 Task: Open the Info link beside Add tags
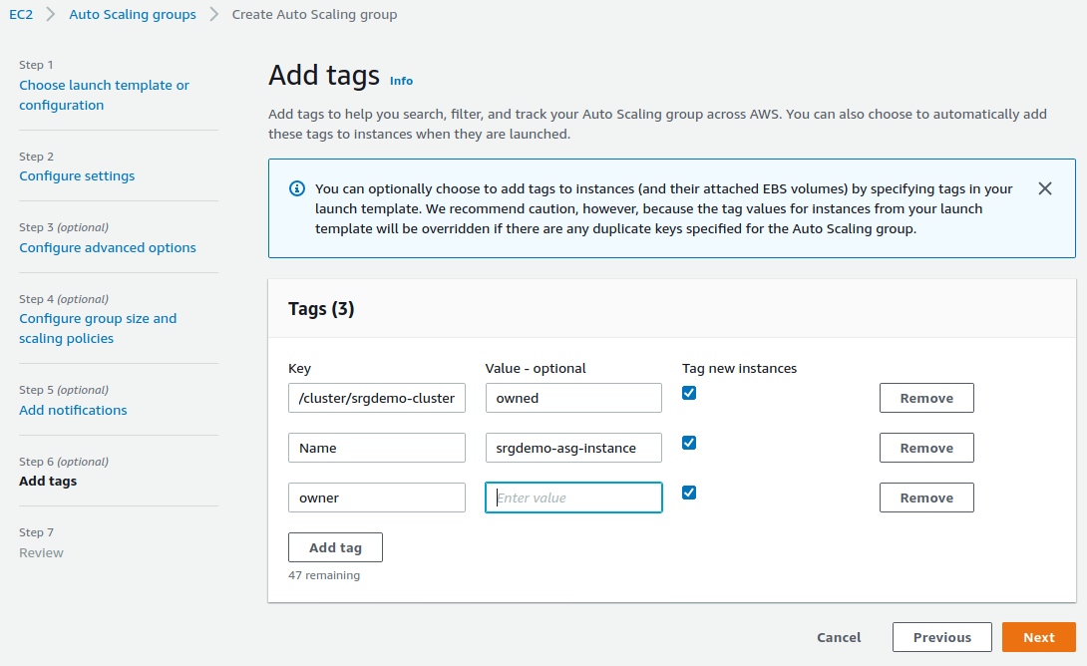pyautogui.click(x=401, y=81)
